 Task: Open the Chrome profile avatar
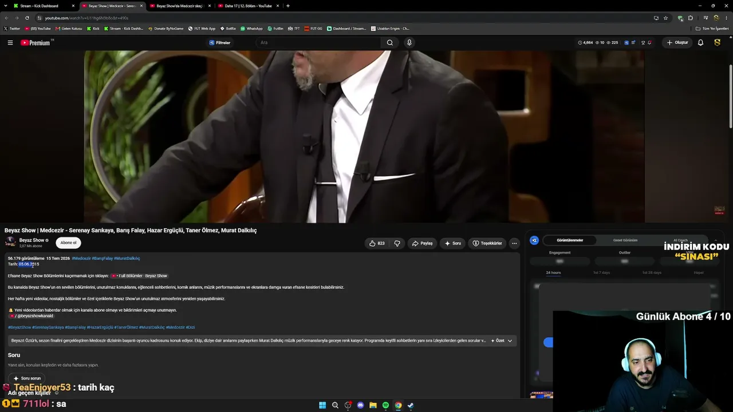[x=716, y=18]
